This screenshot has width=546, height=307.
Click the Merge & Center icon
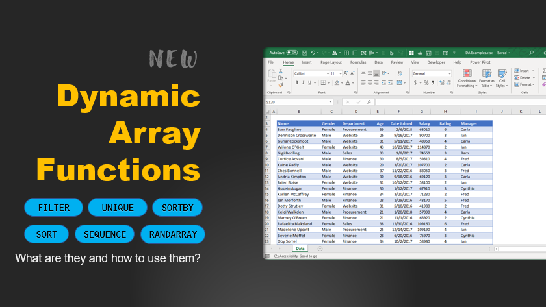pyautogui.click(x=399, y=82)
